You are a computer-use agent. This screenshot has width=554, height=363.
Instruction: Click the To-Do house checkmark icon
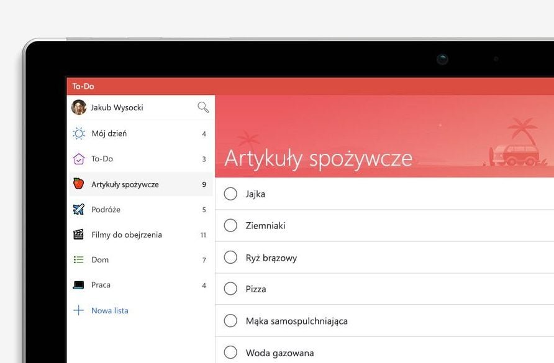pyautogui.click(x=79, y=159)
